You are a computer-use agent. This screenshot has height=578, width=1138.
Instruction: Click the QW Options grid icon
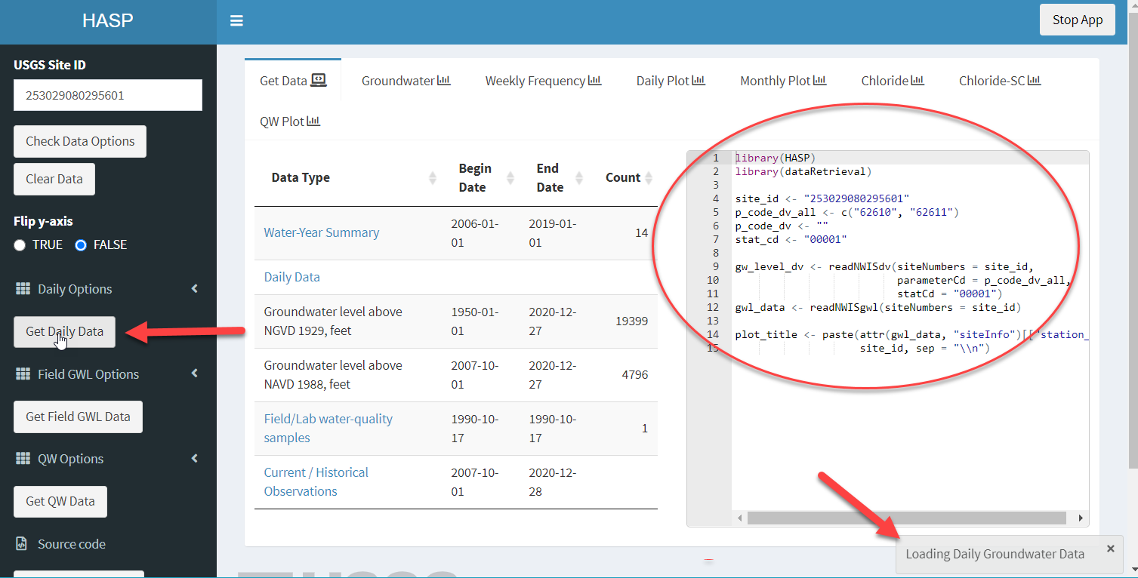[x=22, y=459]
